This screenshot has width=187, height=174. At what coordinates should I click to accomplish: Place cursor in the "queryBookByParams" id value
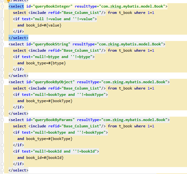[54, 120]
